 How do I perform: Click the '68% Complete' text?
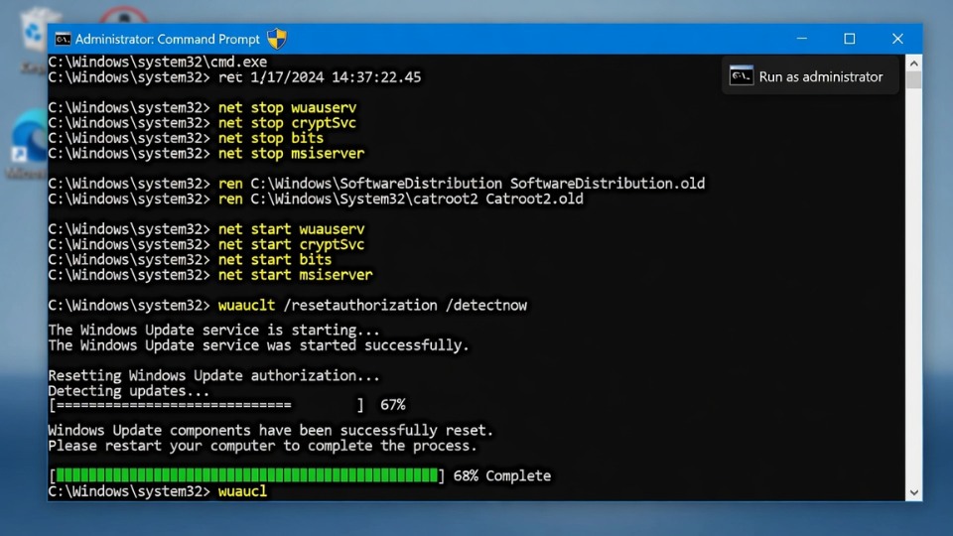[x=502, y=475]
